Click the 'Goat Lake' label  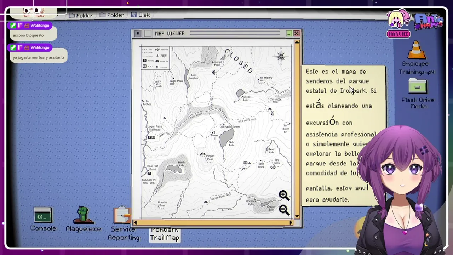[271, 150]
